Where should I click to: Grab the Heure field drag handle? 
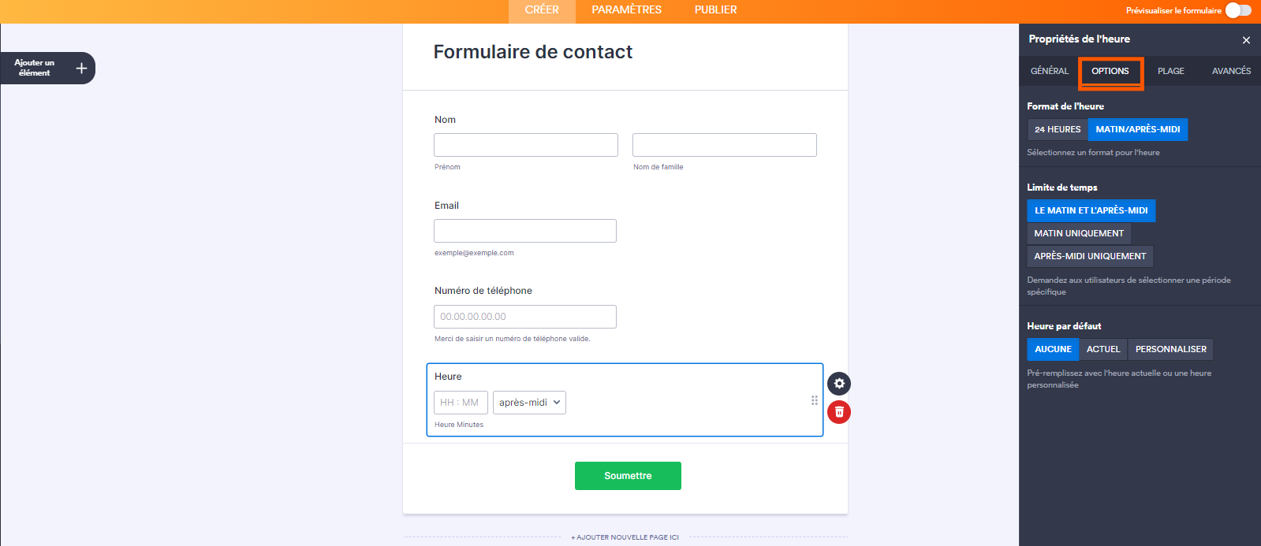pos(815,400)
